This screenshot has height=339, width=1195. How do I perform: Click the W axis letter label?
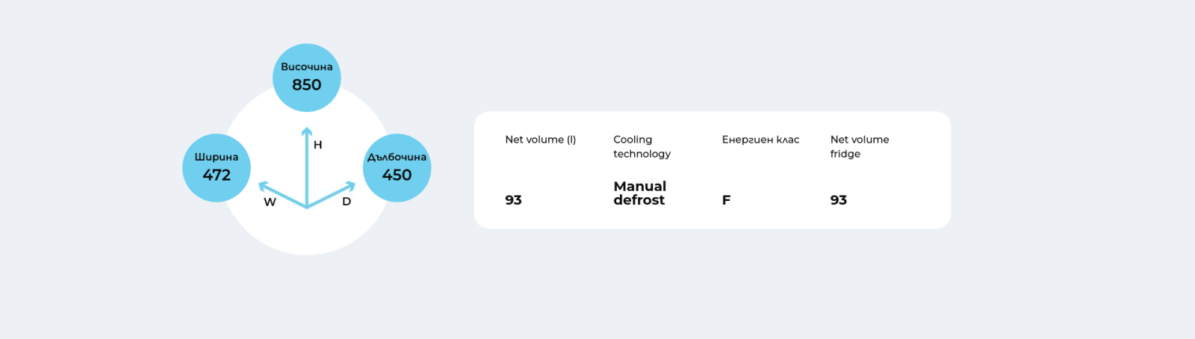click(270, 202)
